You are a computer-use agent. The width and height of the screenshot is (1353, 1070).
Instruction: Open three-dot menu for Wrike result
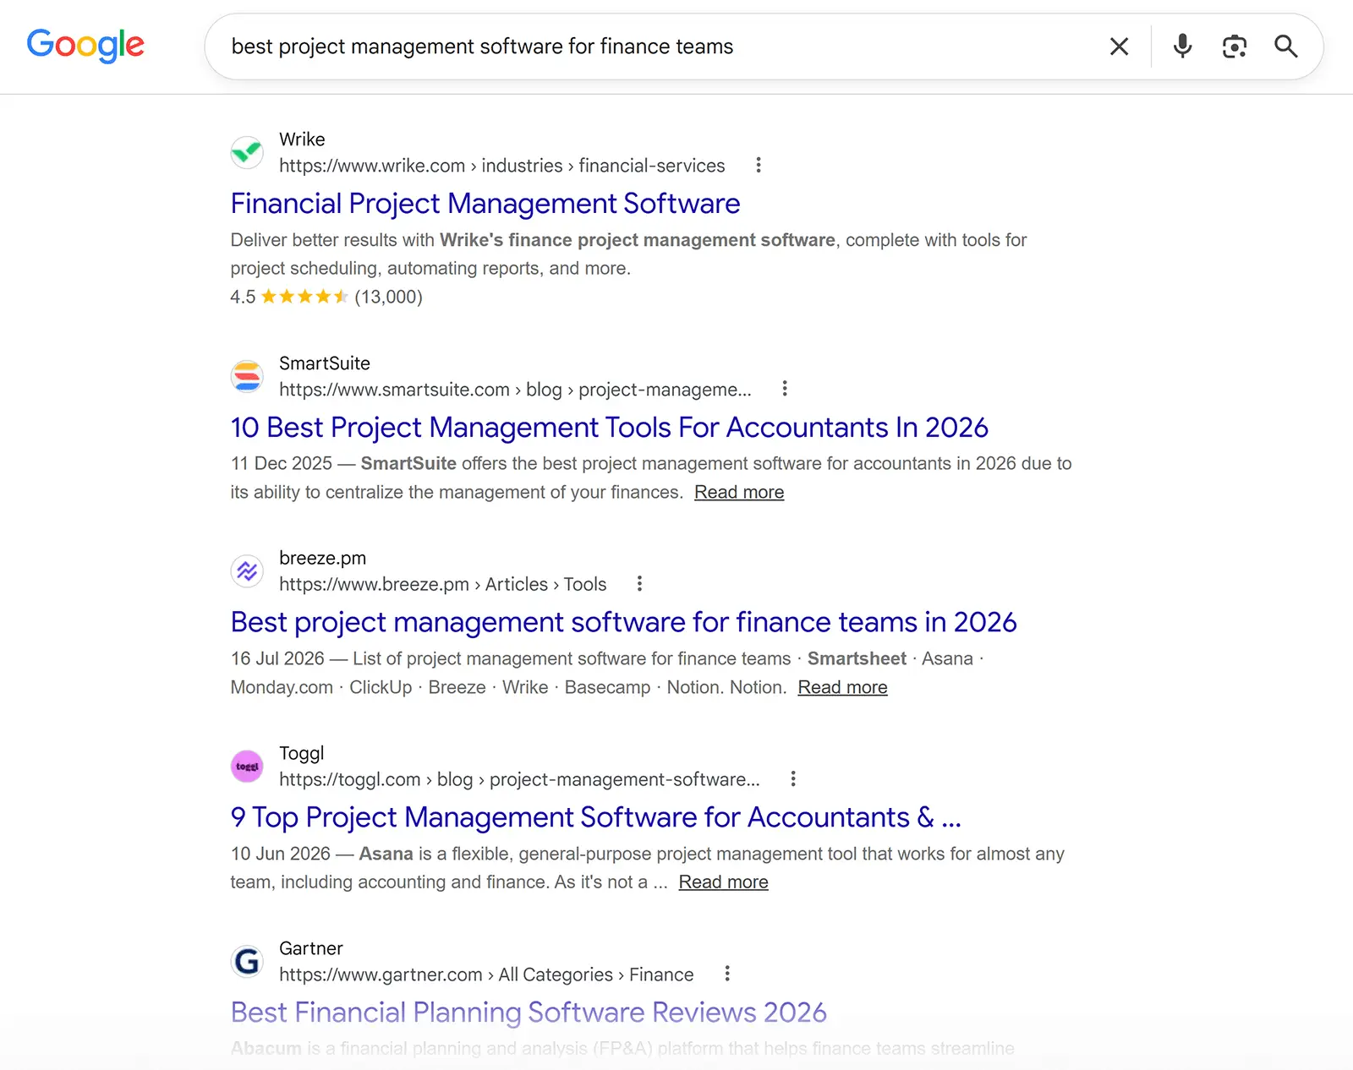(759, 165)
